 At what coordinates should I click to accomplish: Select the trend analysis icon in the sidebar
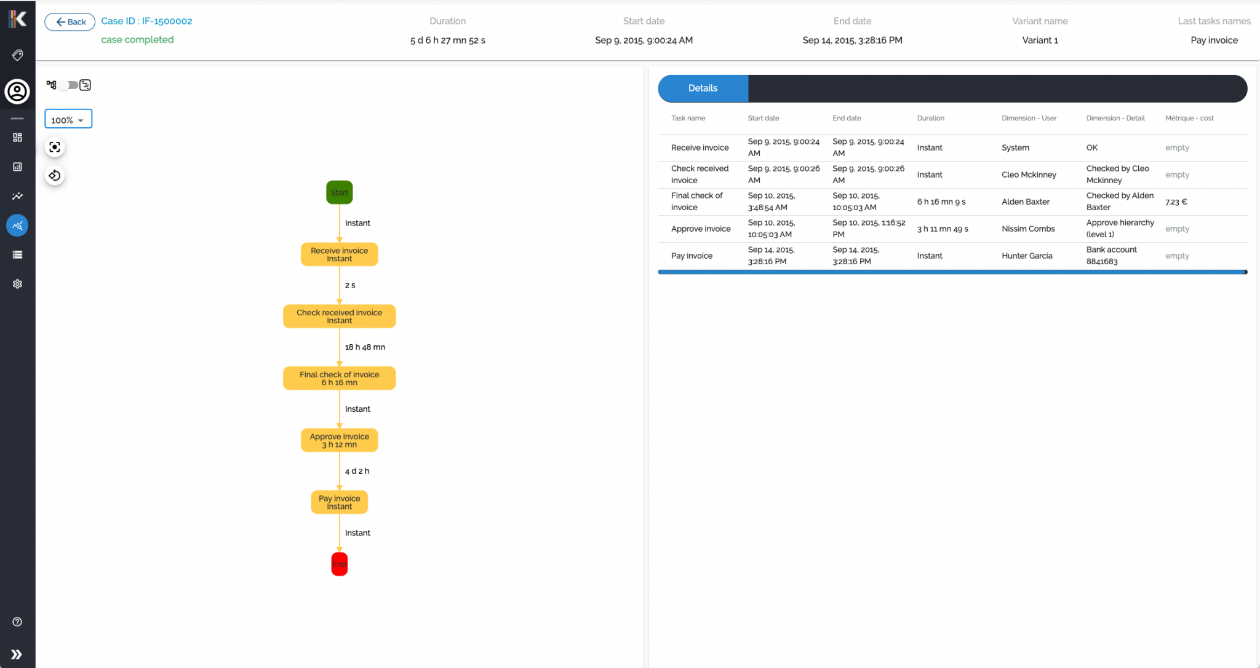[x=17, y=196]
